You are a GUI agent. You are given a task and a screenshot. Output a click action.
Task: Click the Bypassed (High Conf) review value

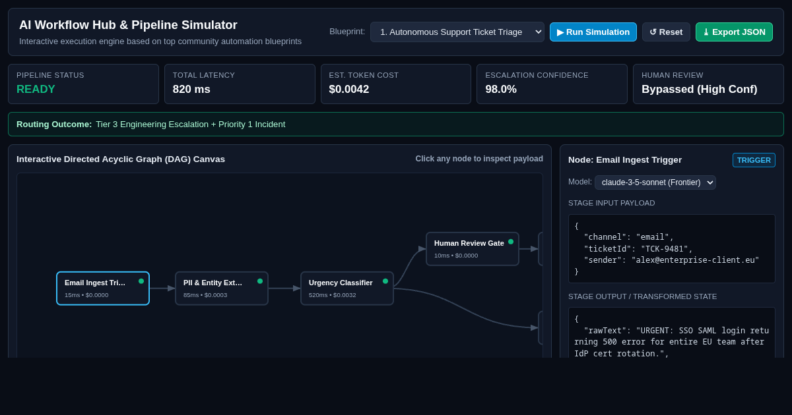pyautogui.click(x=700, y=90)
